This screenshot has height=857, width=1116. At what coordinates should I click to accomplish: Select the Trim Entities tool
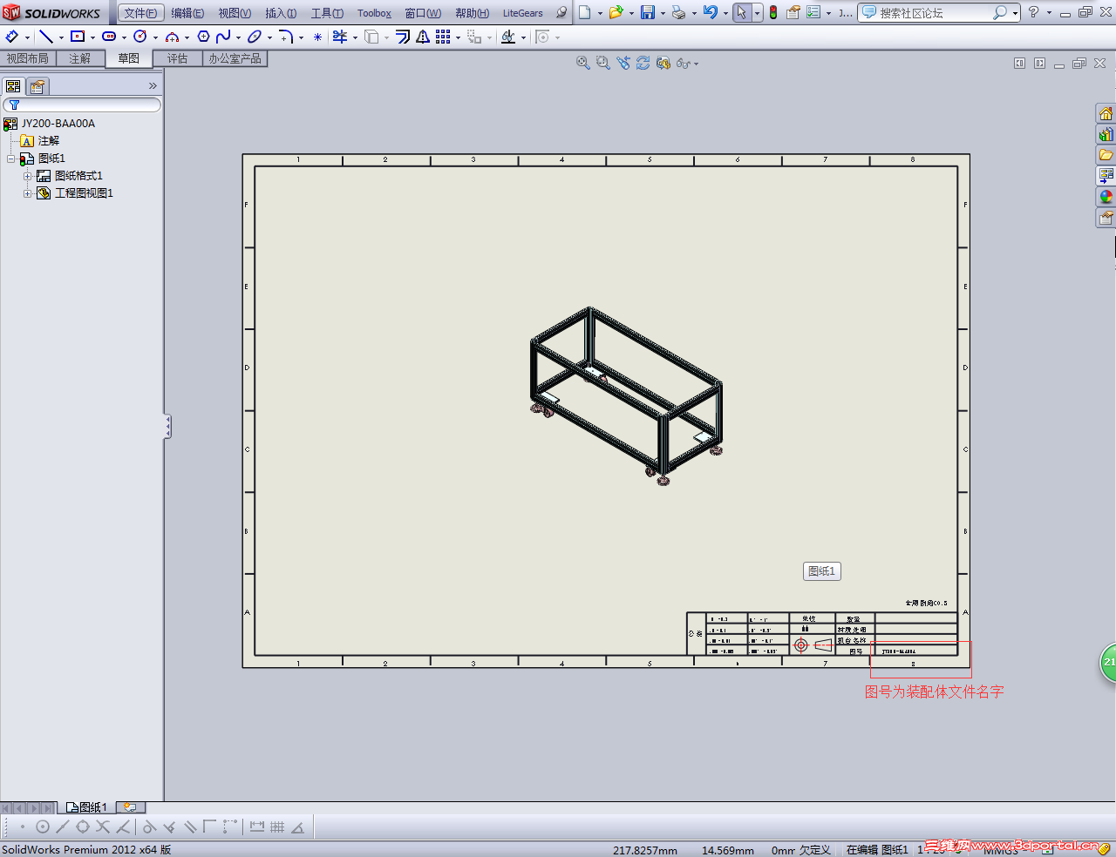tap(340, 37)
